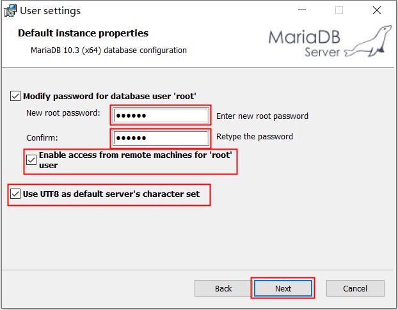Close the User settings dialog

click(378, 11)
